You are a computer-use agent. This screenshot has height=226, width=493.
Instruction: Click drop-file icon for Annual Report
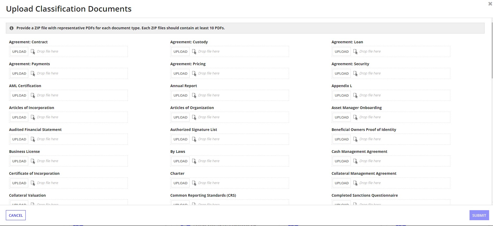click(x=194, y=95)
